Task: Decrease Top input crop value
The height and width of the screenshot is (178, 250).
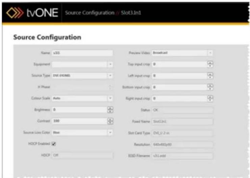Action: (x=210, y=66)
